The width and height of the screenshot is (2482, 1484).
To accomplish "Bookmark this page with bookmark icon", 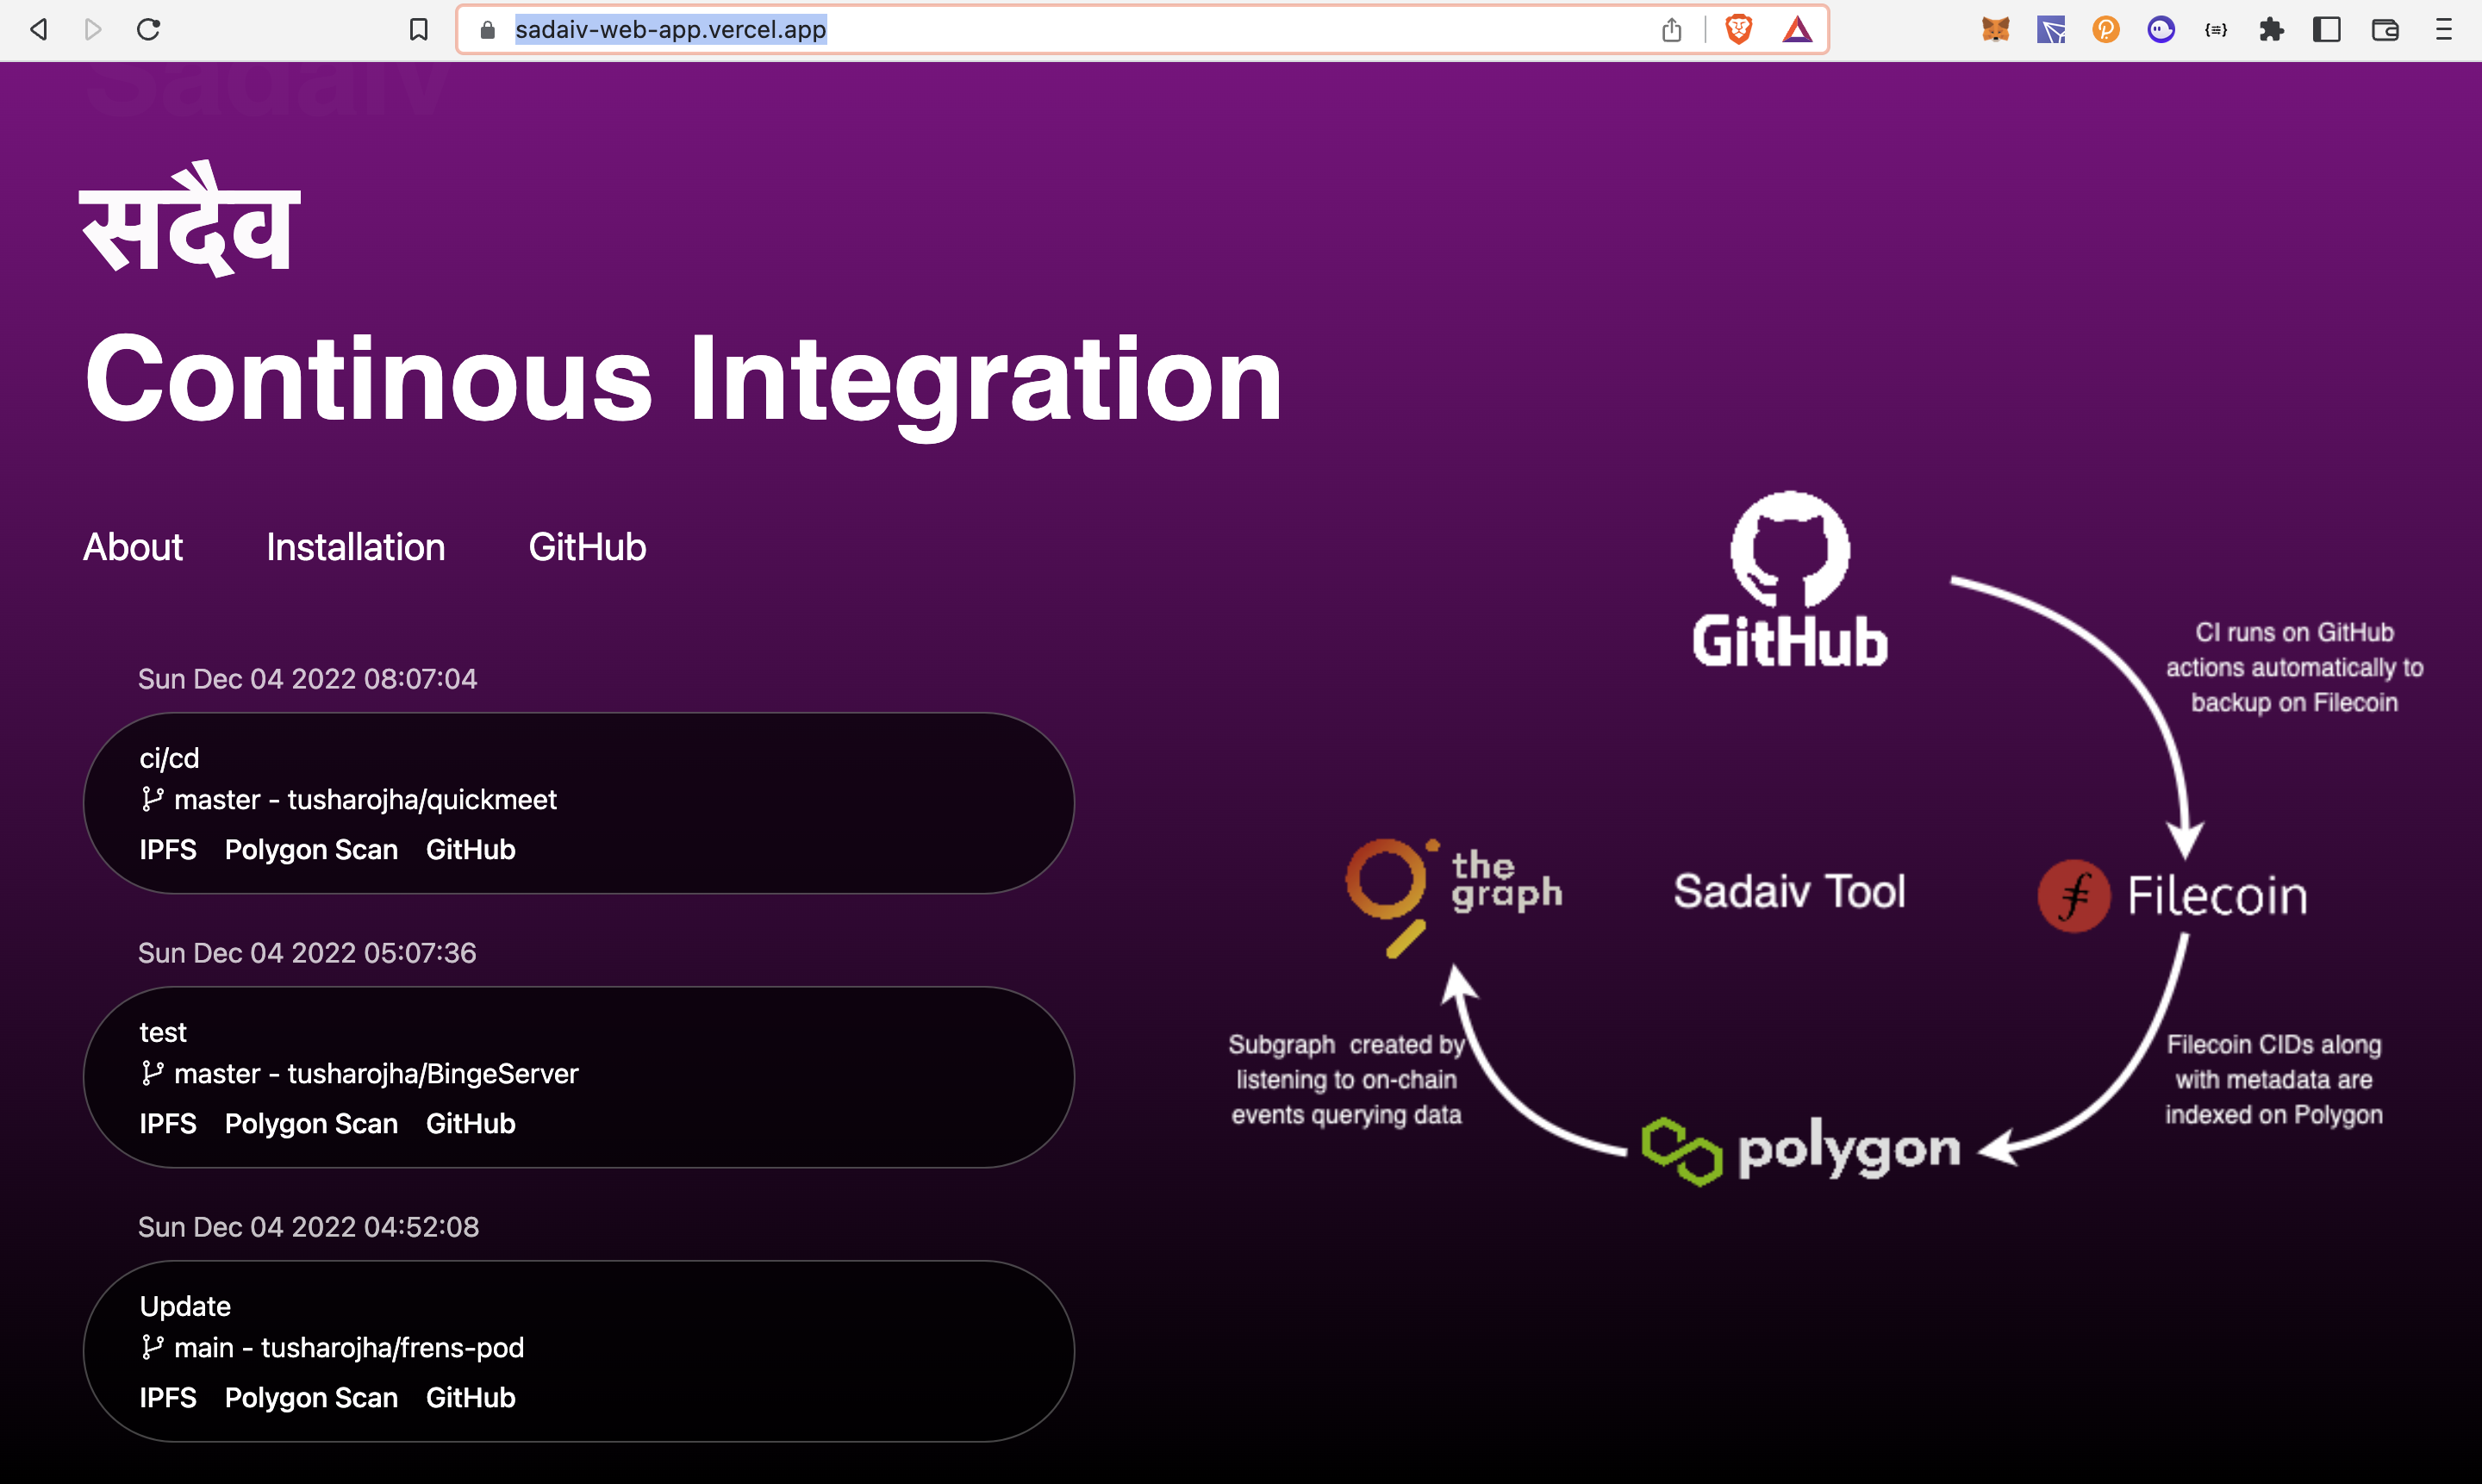I will pyautogui.click(x=419, y=30).
